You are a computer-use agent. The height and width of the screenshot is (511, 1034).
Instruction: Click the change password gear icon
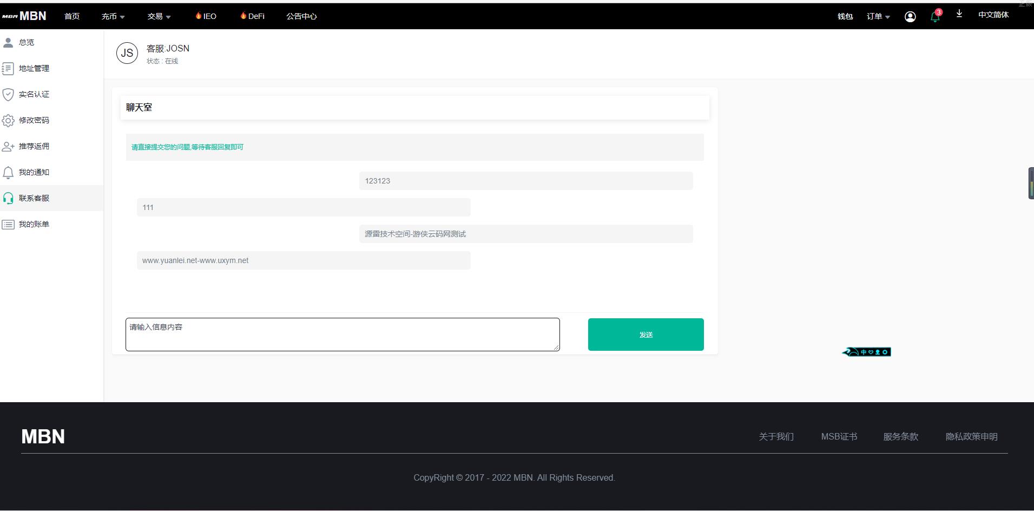pyautogui.click(x=8, y=120)
